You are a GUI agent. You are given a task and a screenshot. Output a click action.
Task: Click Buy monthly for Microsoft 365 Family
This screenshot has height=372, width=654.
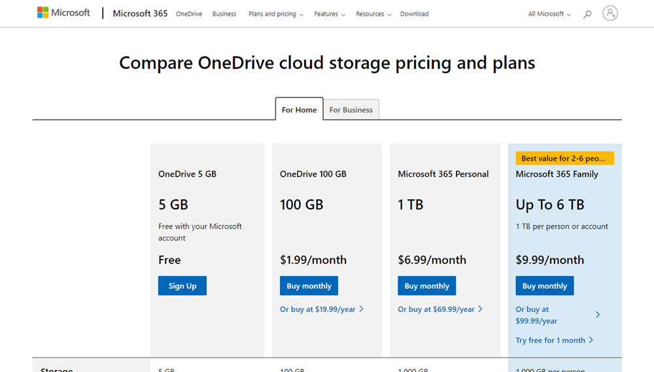tap(545, 286)
